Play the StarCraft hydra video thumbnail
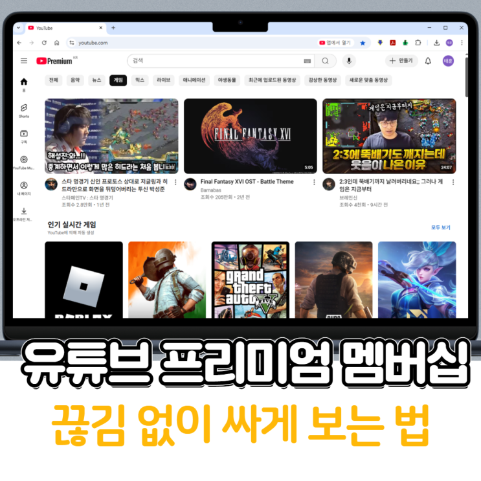Screen dimensions: 481x481 [111, 136]
